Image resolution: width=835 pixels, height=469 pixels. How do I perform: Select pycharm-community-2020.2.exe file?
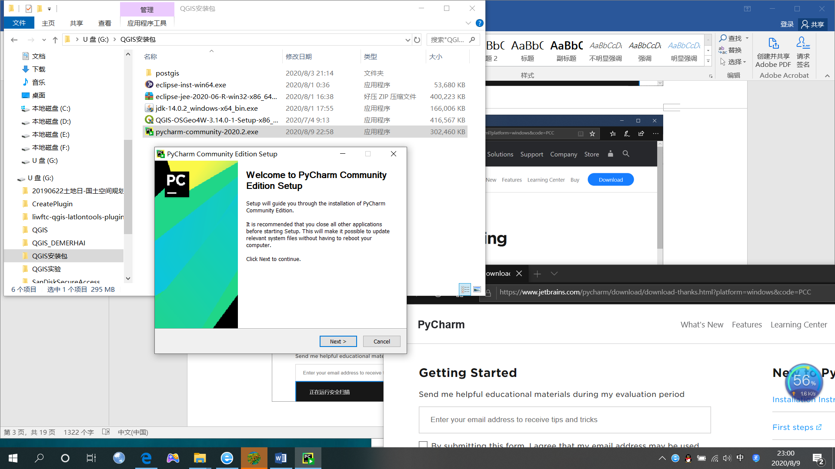click(207, 132)
